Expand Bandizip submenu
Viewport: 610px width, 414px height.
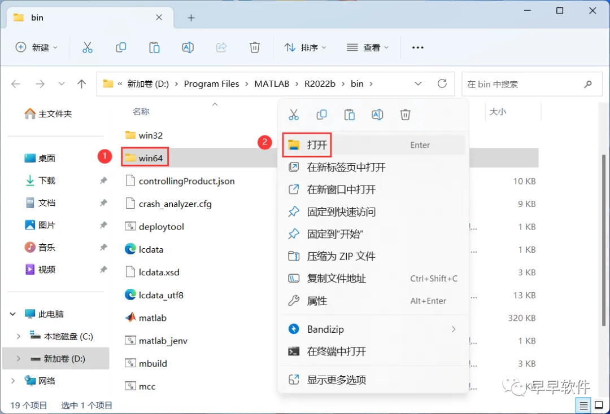[453, 329]
